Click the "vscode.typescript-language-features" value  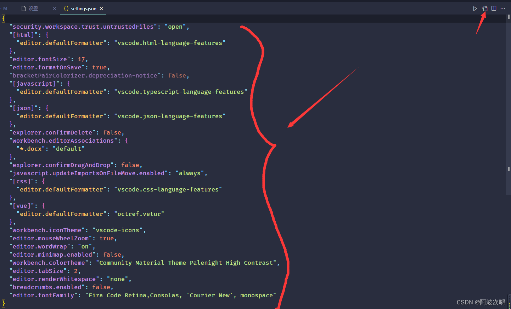(x=181, y=92)
